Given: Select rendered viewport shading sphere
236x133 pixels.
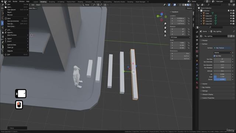Looking at the screenshot, I should (x=190, y=5).
